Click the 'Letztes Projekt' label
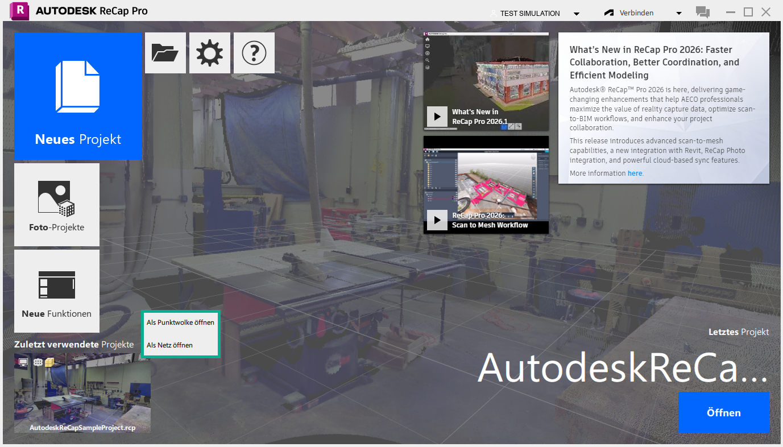The height and width of the screenshot is (447, 783). pyautogui.click(x=739, y=332)
